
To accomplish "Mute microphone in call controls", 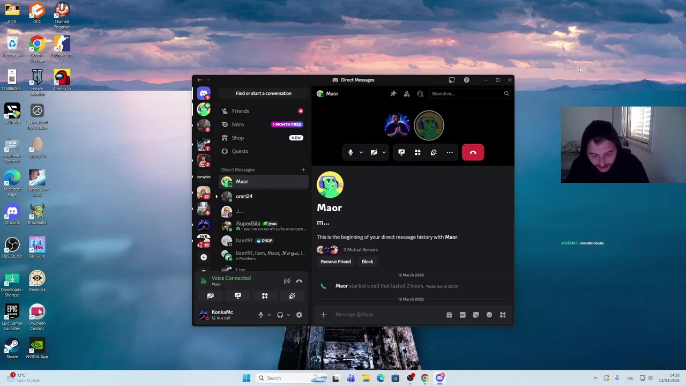I will 351,152.
